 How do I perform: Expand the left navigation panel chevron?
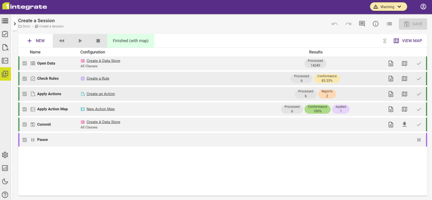pos(15,24)
